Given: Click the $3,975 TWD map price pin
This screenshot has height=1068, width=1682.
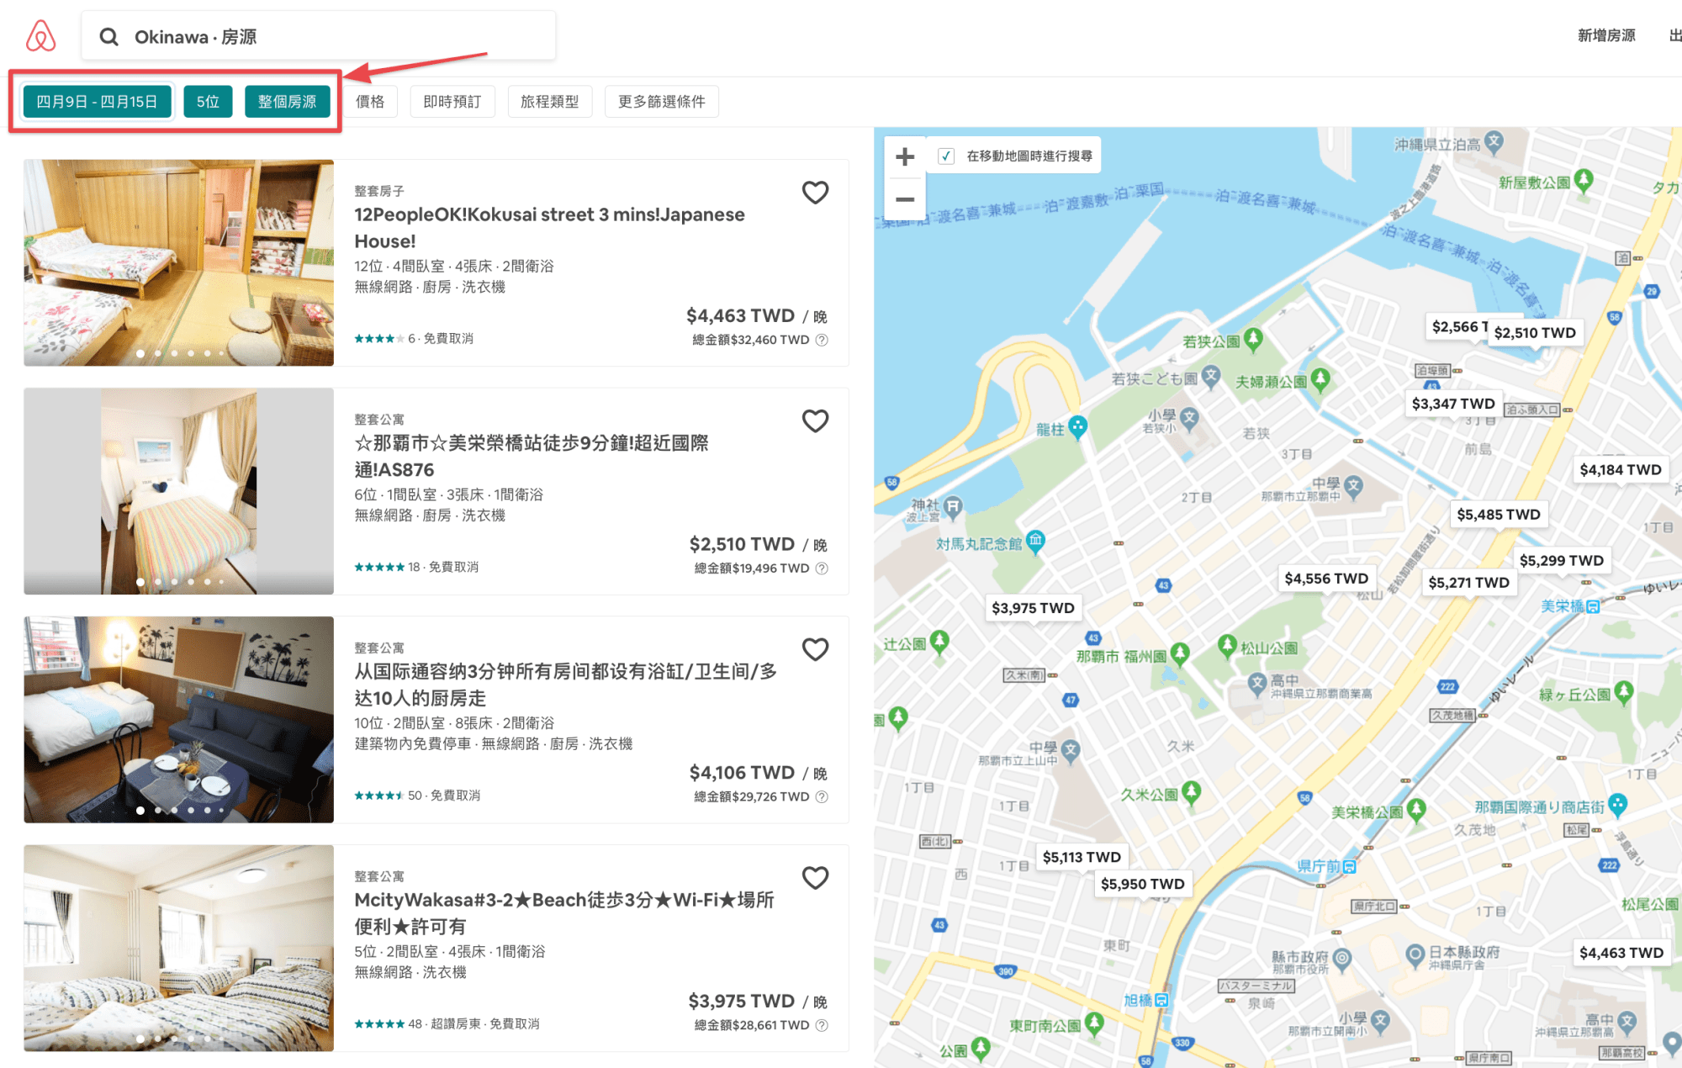Looking at the screenshot, I should coord(1033,608).
